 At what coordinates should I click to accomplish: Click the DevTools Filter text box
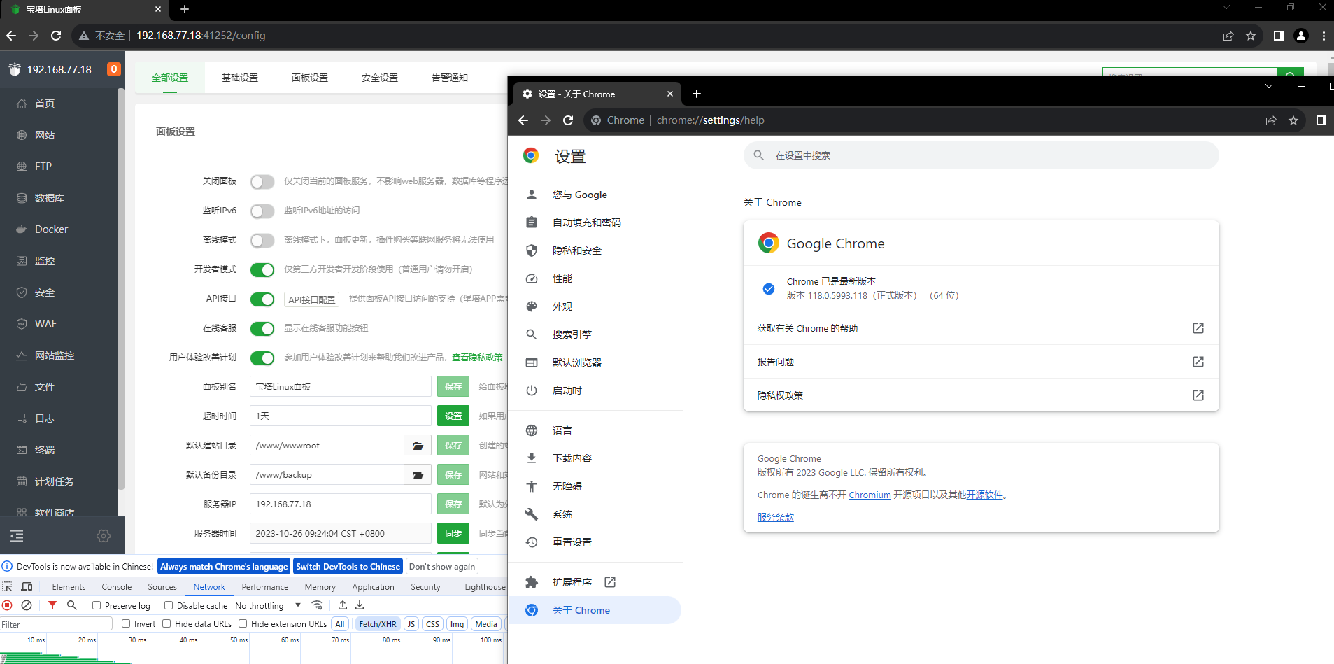(x=56, y=624)
